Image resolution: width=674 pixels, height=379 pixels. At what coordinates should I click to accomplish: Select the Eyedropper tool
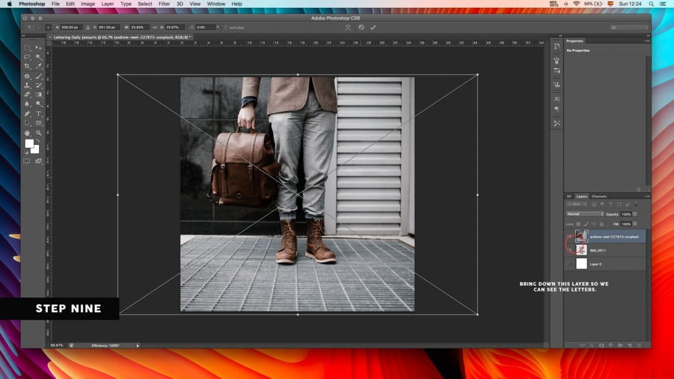coord(38,67)
